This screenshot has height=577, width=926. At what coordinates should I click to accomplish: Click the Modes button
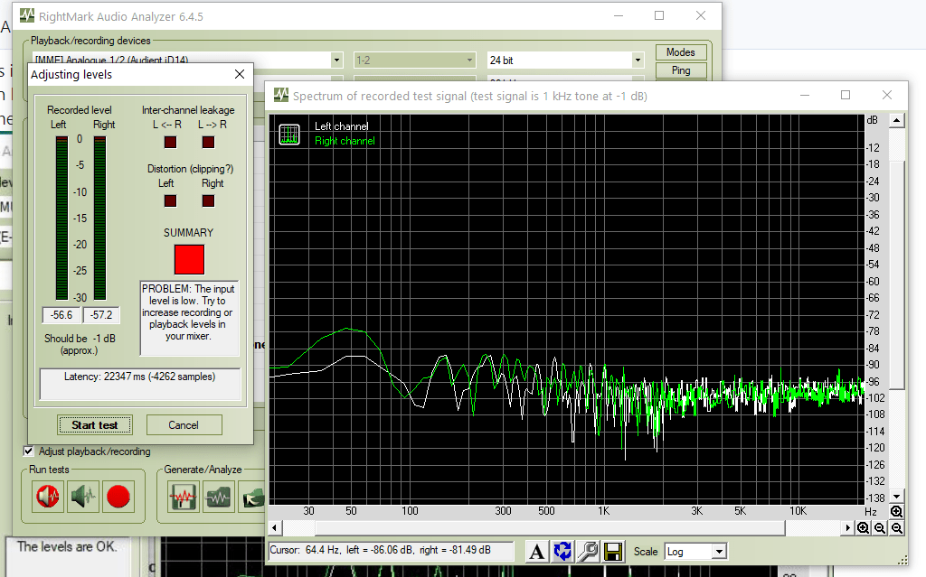click(x=680, y=51)
